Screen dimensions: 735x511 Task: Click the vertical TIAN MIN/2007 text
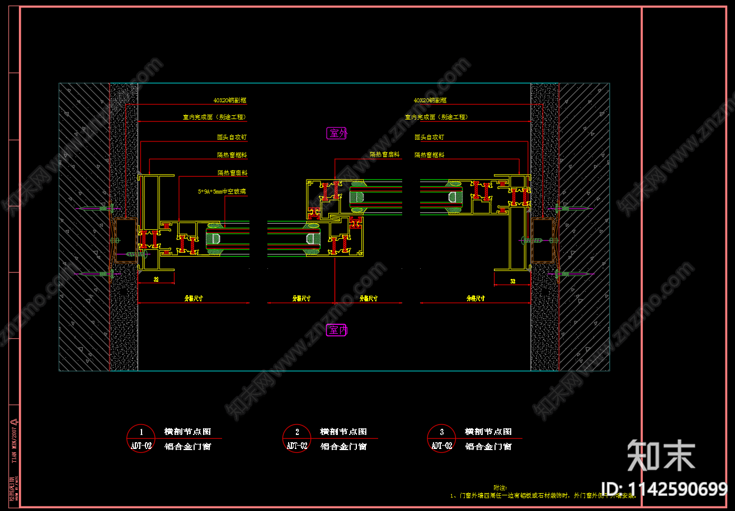[x=13, y=444]
